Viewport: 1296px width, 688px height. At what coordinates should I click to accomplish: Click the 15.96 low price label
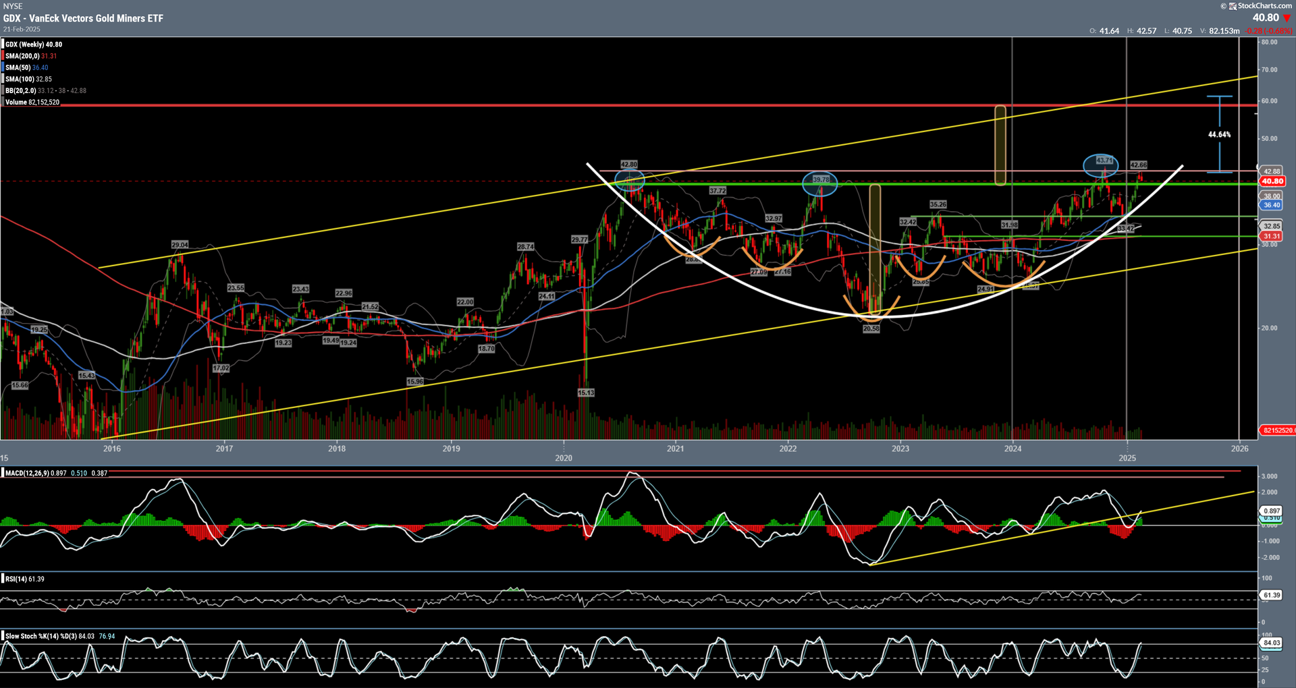[x=415, y=382]
